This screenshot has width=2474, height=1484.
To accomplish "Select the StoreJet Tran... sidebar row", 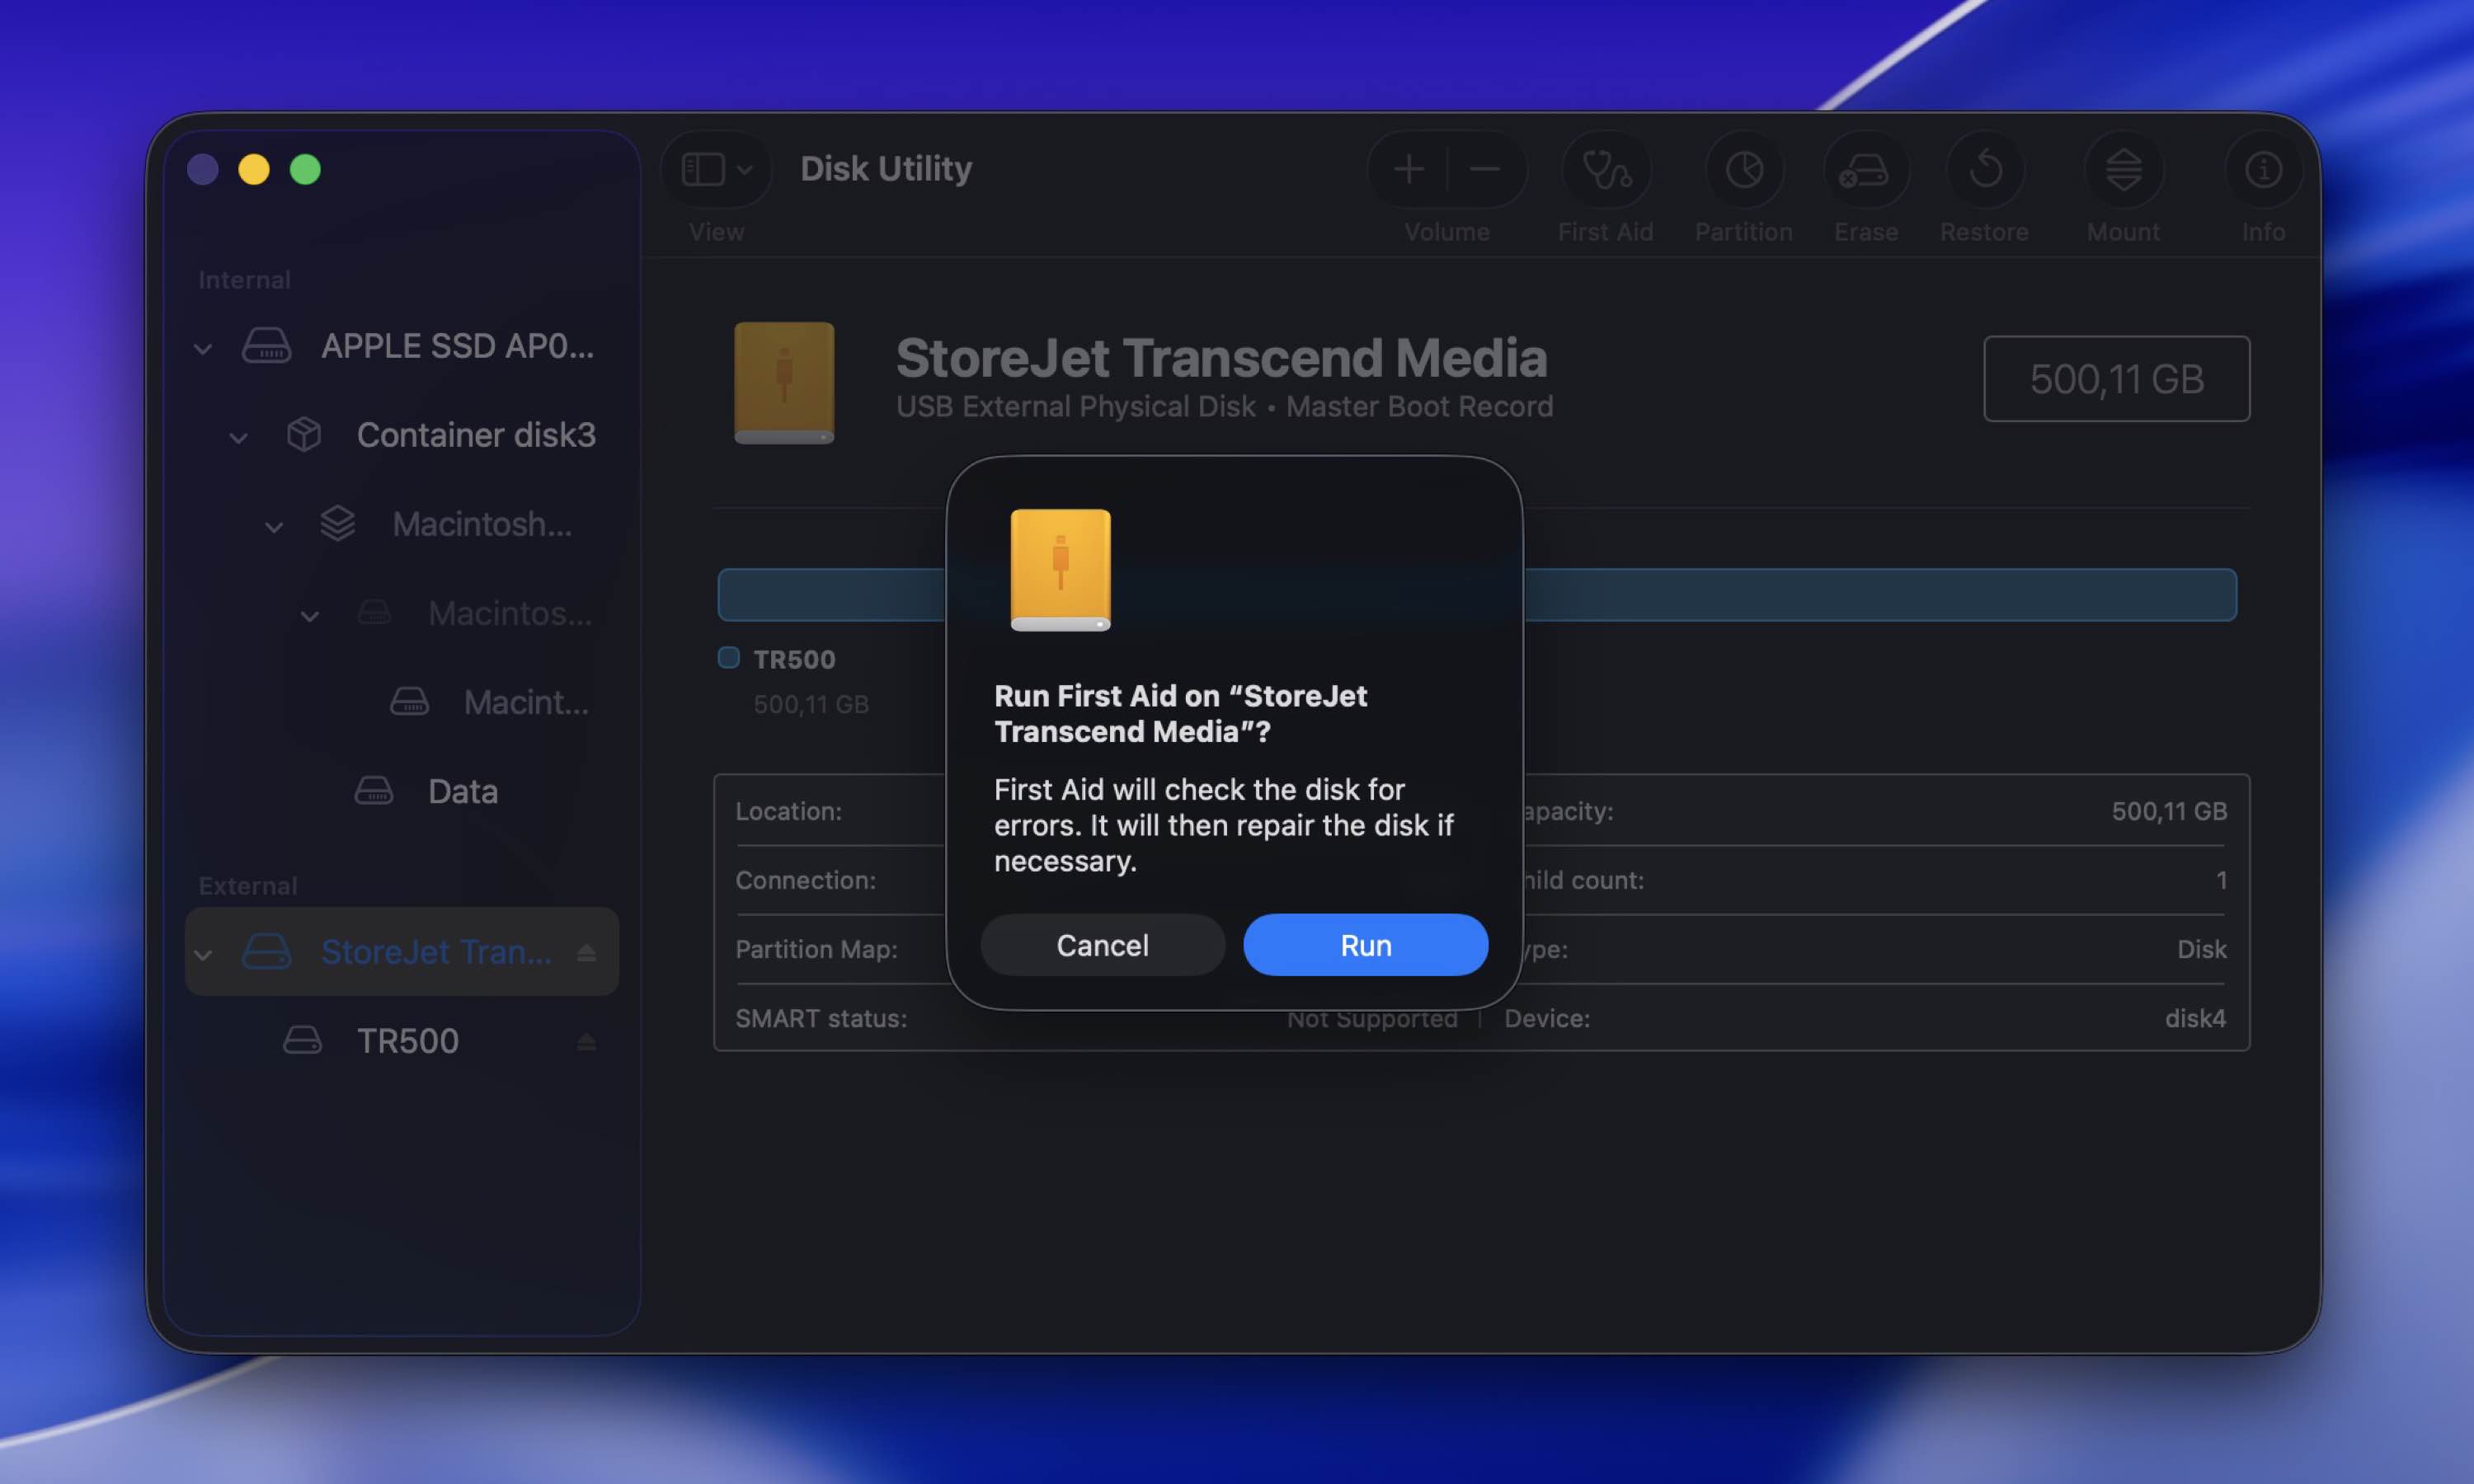I will pos(402,951).
